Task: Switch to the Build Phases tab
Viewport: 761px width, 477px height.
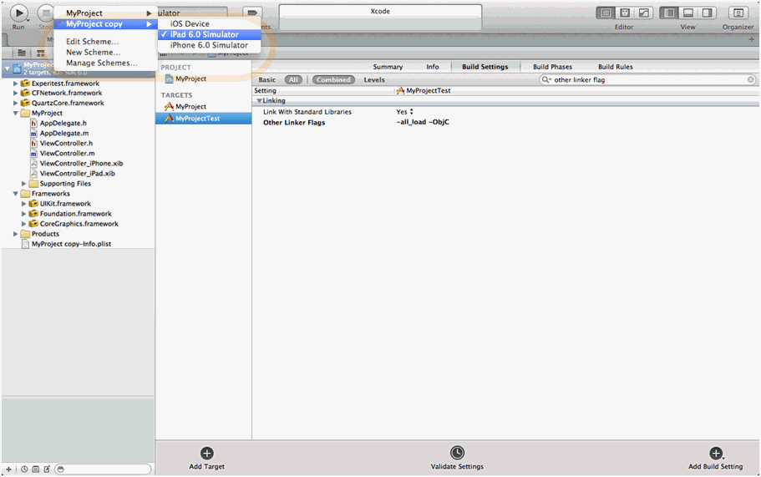Action: tap(552, 67)
